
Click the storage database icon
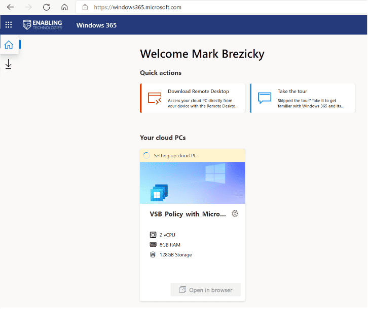coord(153,254)
